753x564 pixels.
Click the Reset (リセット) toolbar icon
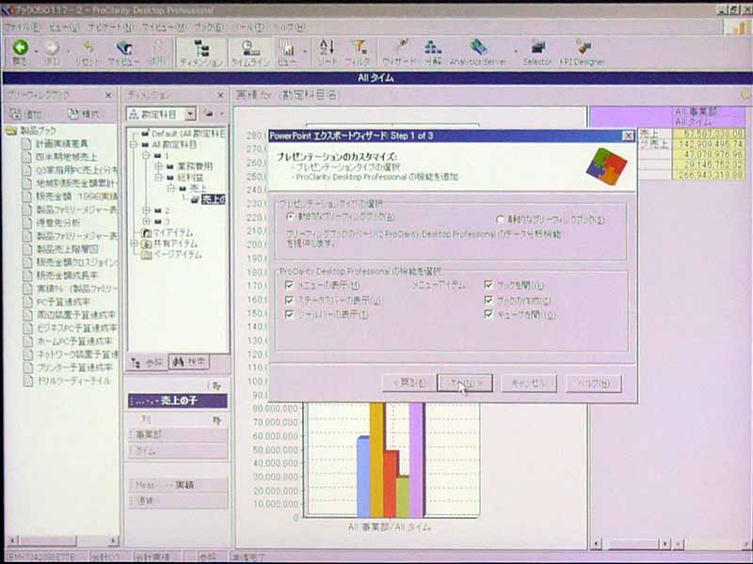coord(88,48)
